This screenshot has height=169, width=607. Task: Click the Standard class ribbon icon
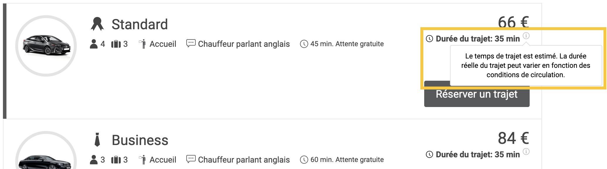97,24
